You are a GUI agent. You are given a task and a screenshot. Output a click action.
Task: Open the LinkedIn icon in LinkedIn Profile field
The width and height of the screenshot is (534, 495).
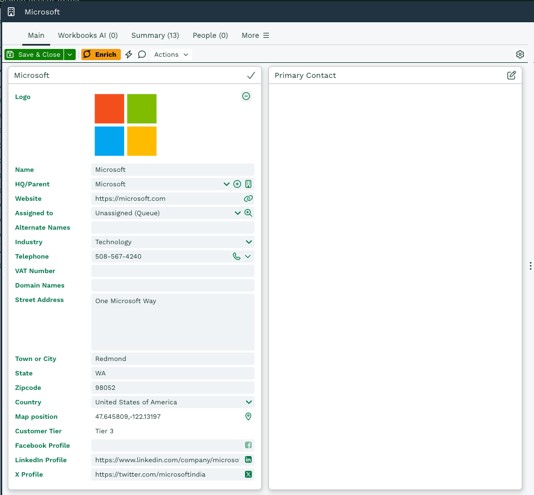[248, 459]
